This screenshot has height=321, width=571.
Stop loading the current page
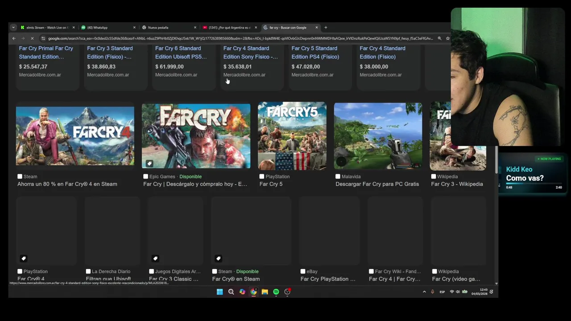[32, 38]
